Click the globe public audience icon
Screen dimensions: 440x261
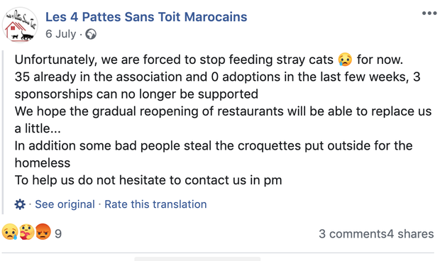(91, 34)
